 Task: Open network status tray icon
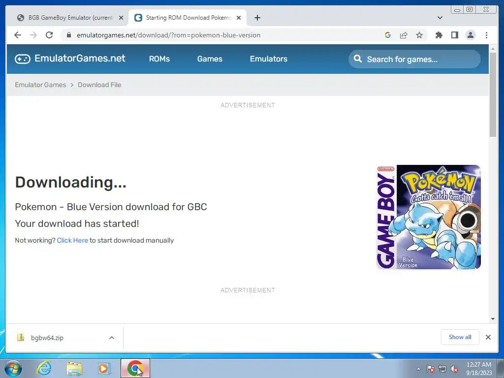coord(442,369)
